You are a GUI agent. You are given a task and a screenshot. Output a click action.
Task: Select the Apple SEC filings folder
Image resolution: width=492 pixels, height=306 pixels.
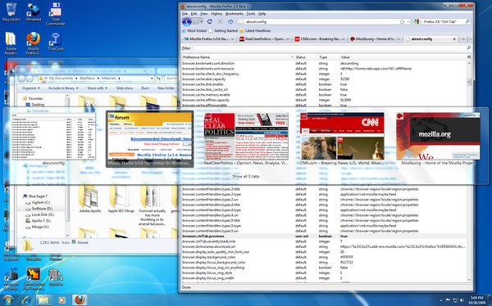[121, 199]
